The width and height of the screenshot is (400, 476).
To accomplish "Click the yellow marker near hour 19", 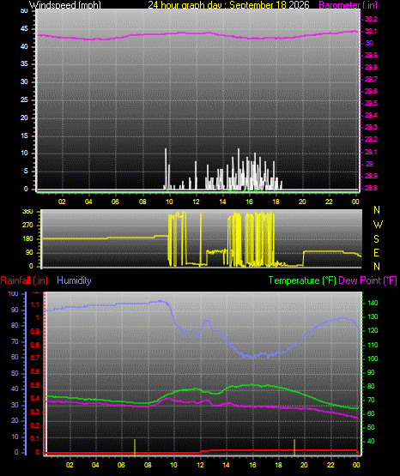I will pyautogui.click(x=294, y=448).
